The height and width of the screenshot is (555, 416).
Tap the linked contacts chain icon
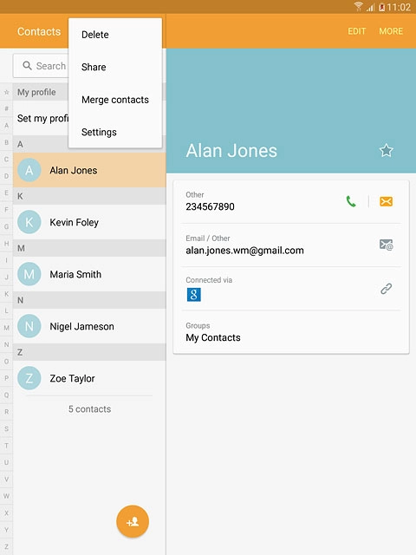point(386,289)
